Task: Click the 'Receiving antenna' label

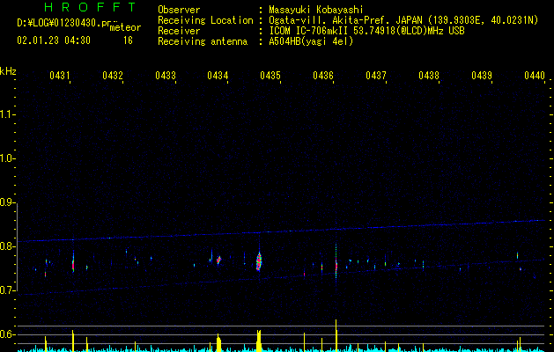Action: (x=203, y=41)
